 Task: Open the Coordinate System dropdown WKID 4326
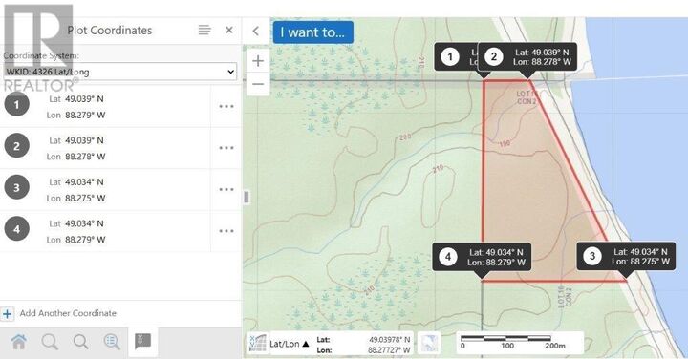tap(120, 72)
